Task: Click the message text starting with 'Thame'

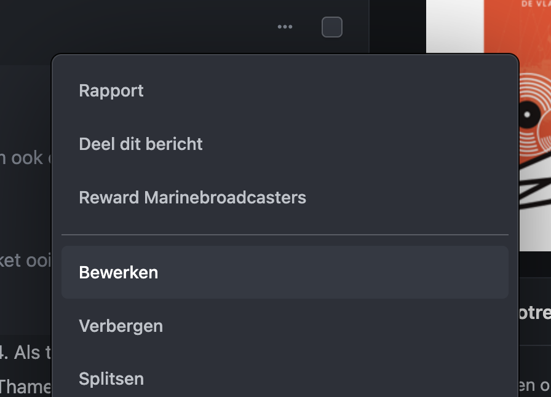Action: coord(26,387)
